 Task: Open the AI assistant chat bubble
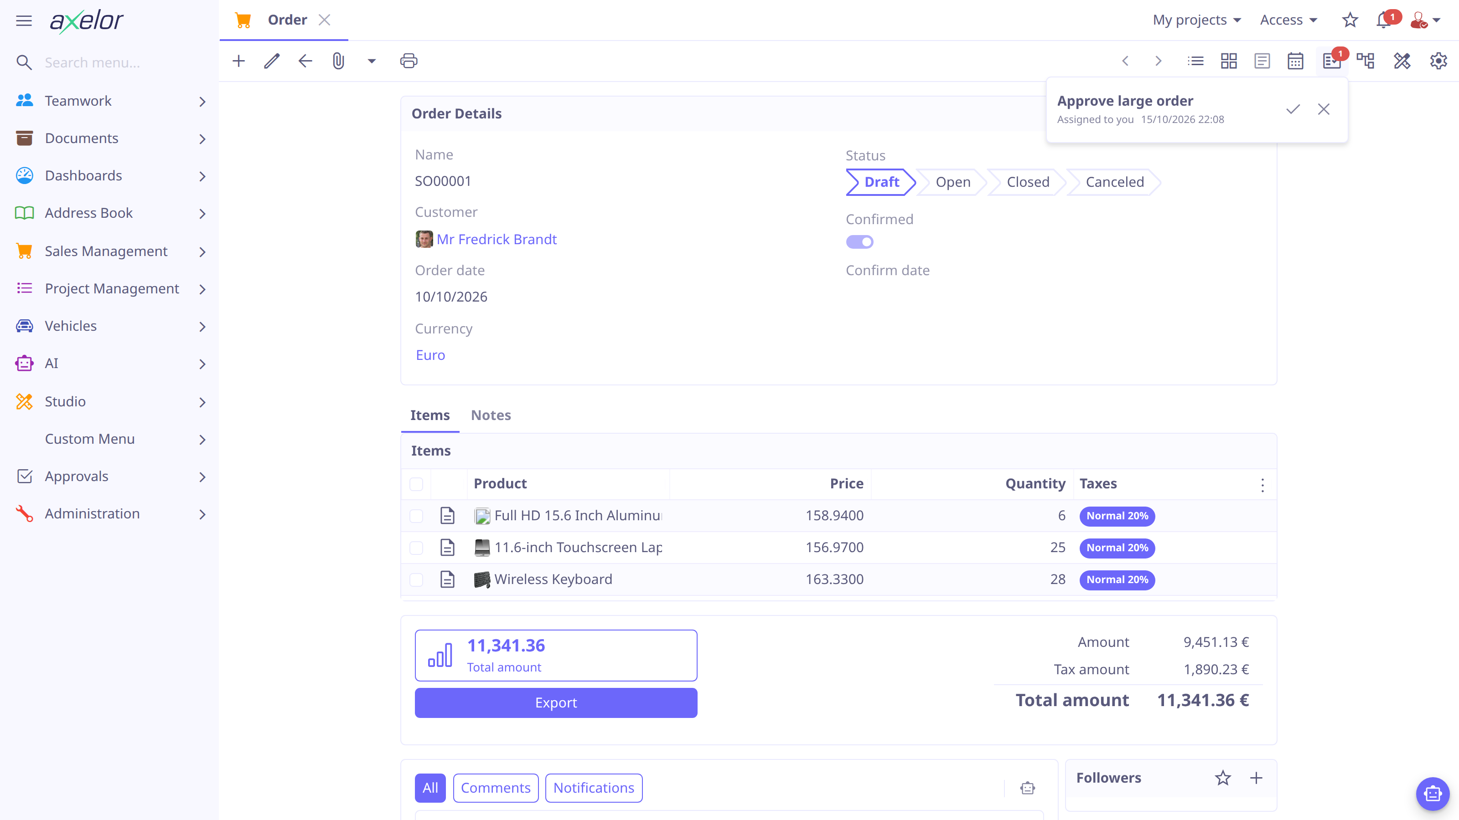pyautogui.click(x=1433, y=794)
